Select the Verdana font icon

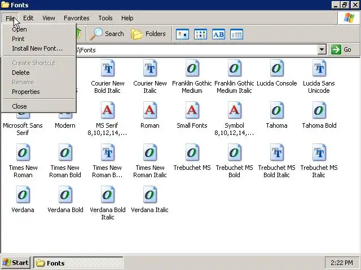tap(23, 195)
